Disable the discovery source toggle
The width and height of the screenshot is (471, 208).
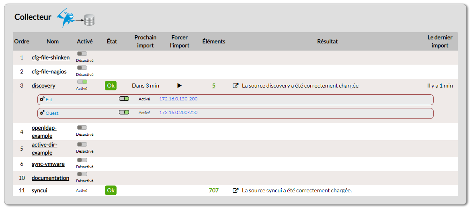click(x=82, y=82)
